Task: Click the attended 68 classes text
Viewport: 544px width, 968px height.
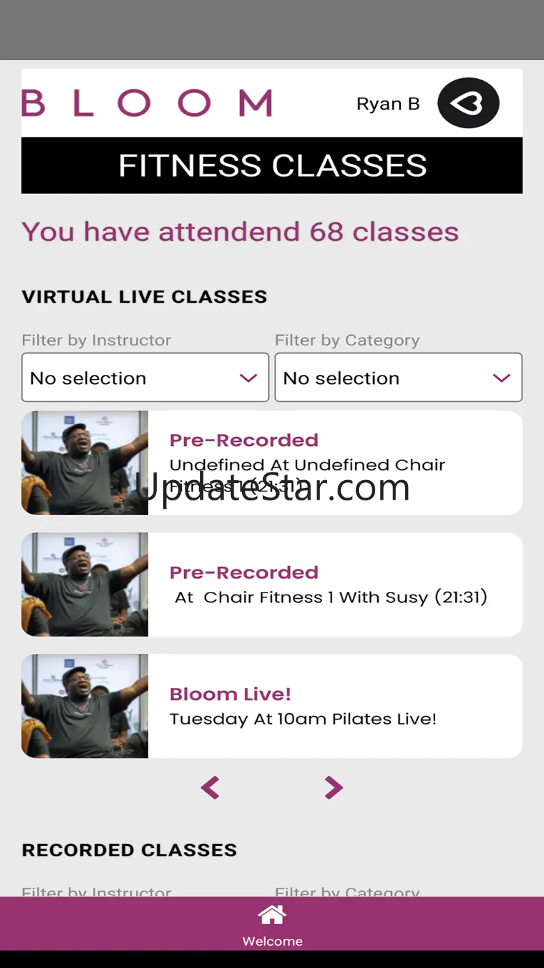Action: (240, 232)
